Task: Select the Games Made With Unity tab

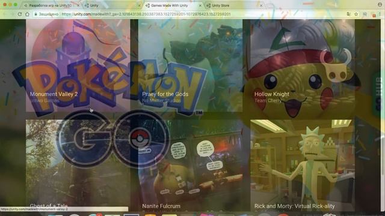Action: click(x=173, y=5)
